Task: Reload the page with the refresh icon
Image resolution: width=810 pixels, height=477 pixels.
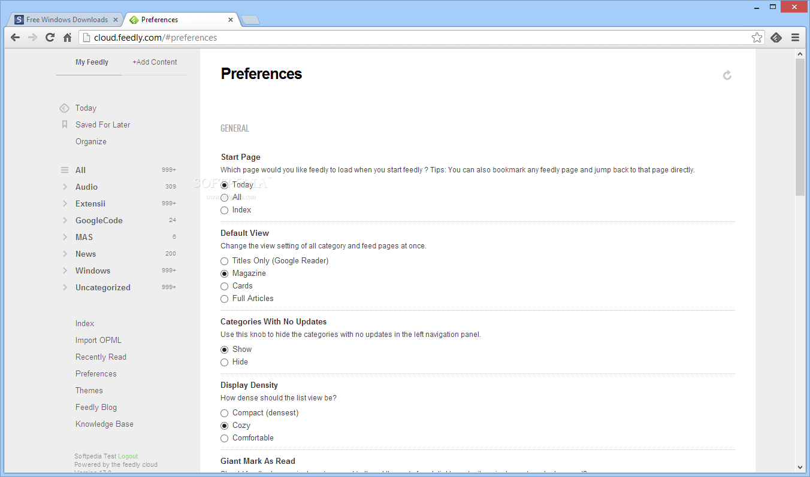Action: point(50,37)
